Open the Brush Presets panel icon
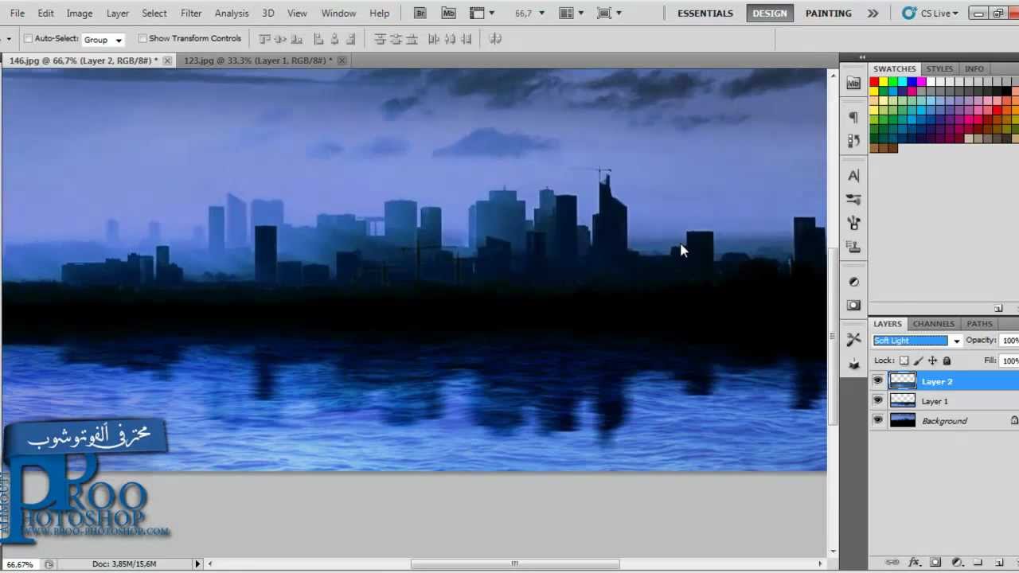The width and height of the screenshot is (1019, 573). pyautogui.click(x=853, y=199)
